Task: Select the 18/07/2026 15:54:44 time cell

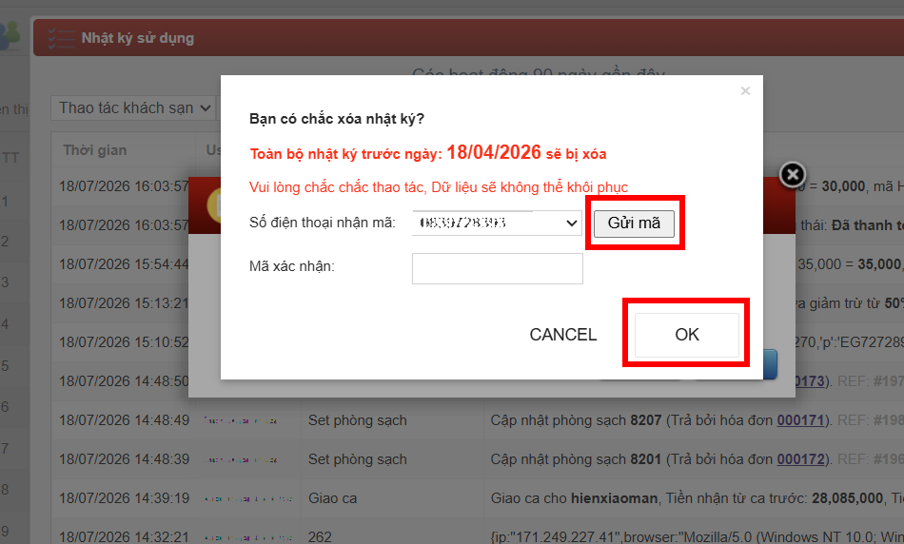Action: pos(124,264)
